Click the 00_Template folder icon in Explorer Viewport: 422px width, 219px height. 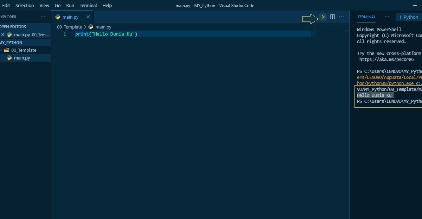tap(7, 50)
